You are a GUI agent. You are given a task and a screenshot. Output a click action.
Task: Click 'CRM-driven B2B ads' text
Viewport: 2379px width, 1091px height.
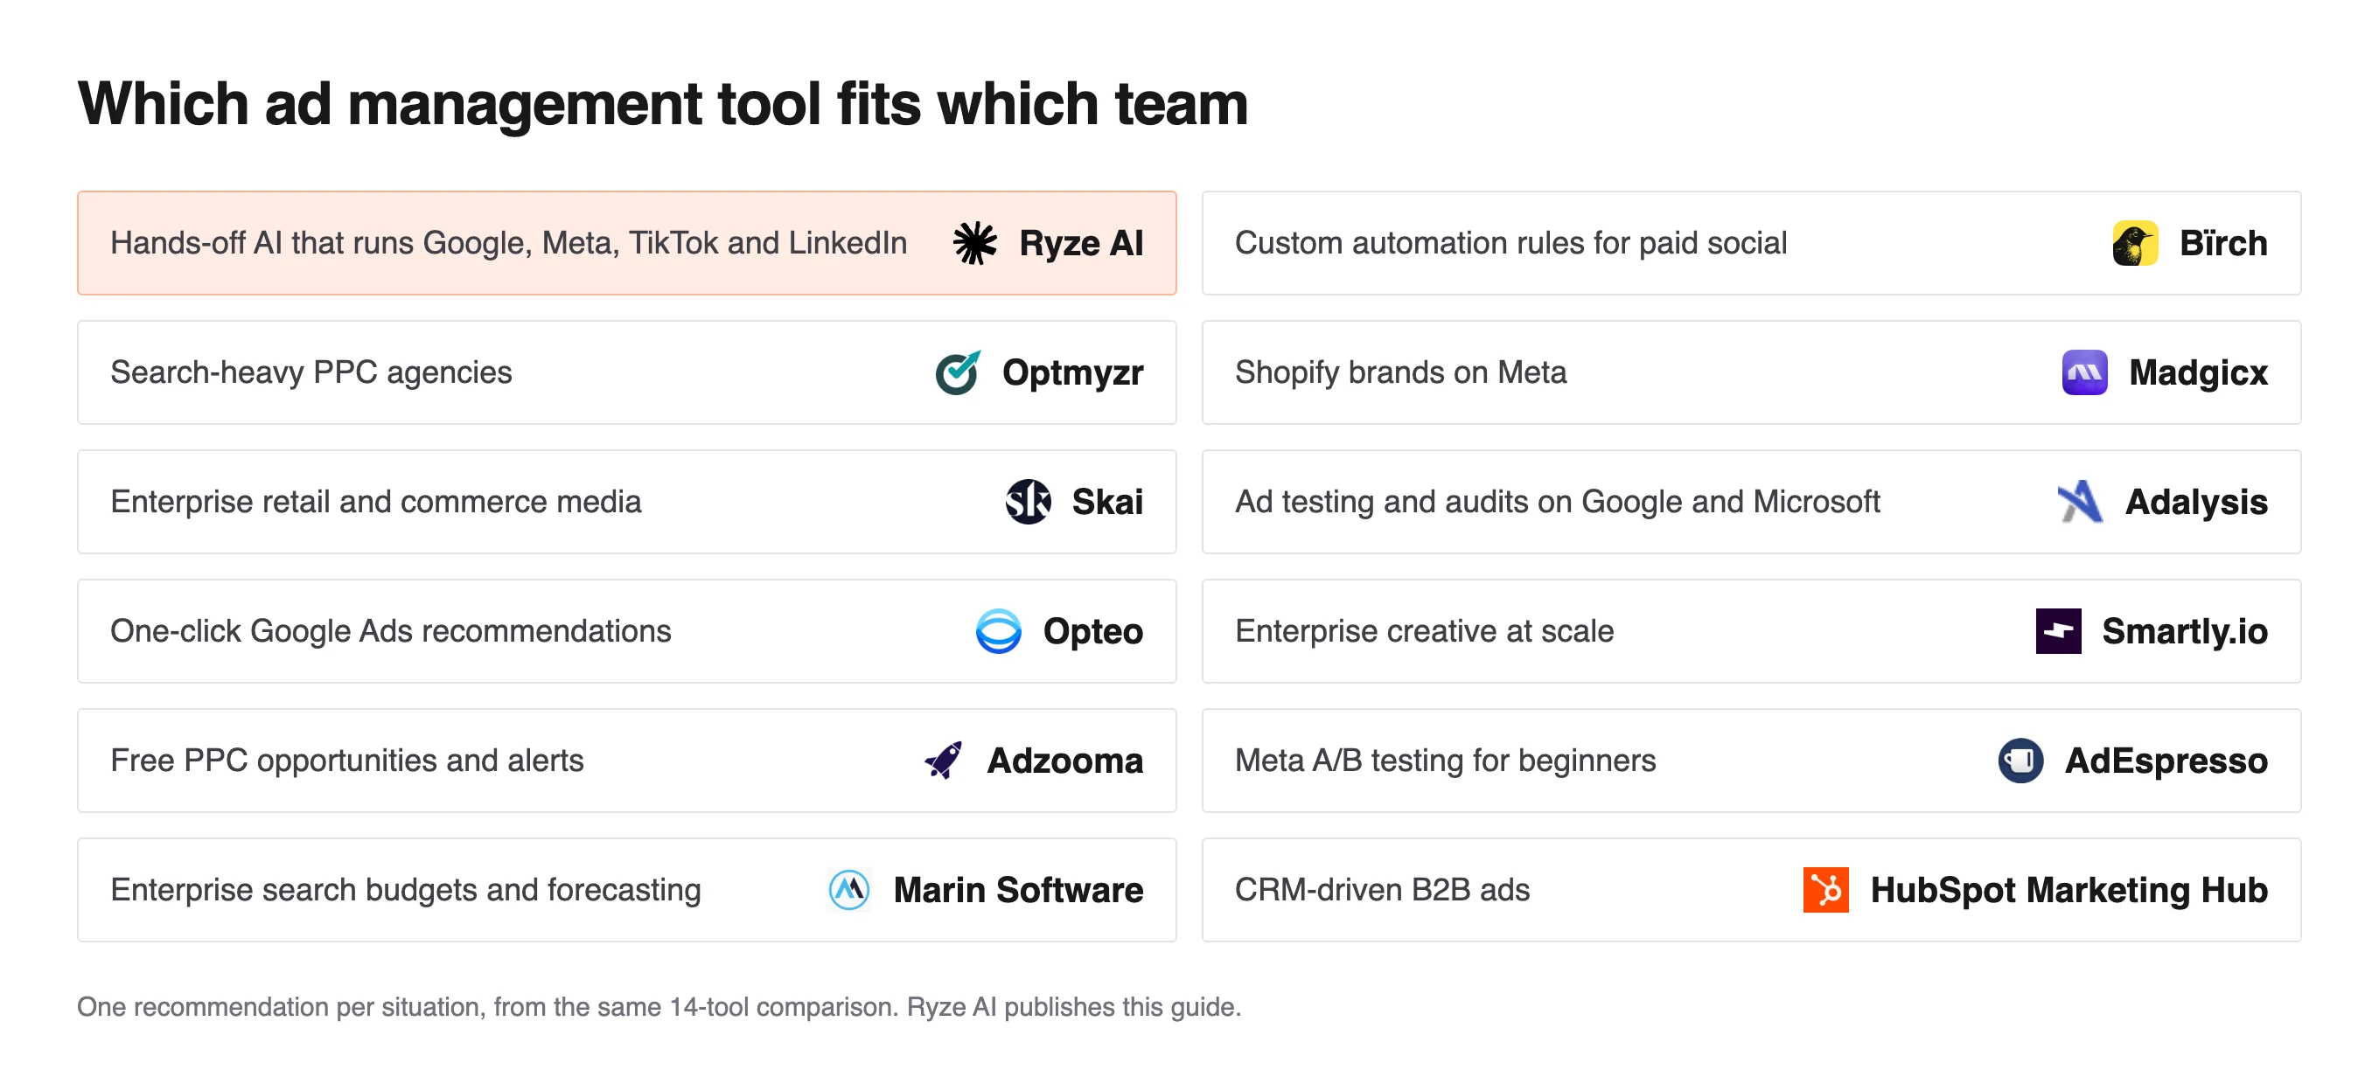[1383, 889]
